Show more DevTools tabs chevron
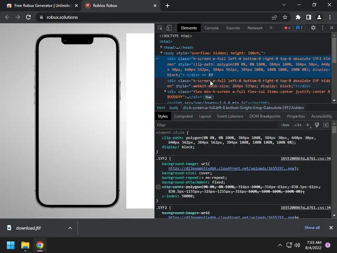 click(x=271, y=28)
